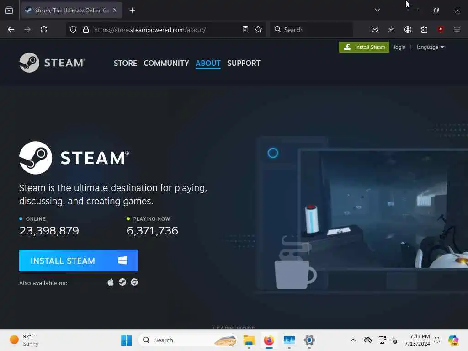Click the Apple macOS download icon
Screen dimensions: 468x351
click(111, 282)
